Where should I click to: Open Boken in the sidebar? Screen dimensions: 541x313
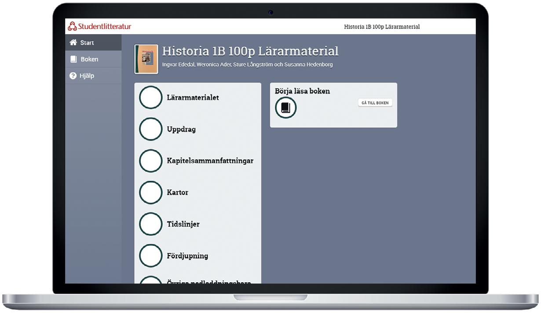point(93,59)
